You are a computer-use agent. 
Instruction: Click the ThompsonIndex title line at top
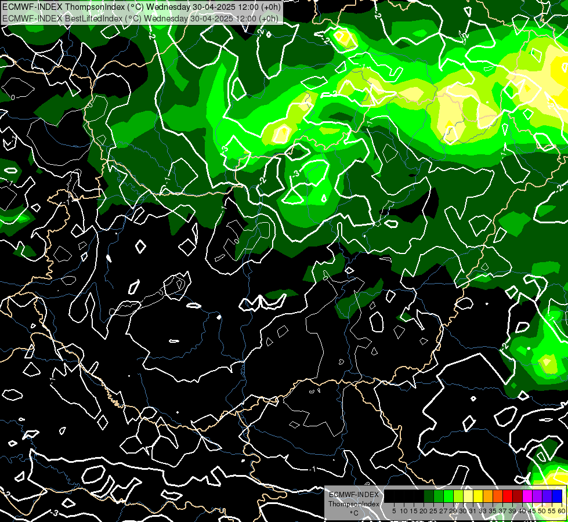coord(140,7)
